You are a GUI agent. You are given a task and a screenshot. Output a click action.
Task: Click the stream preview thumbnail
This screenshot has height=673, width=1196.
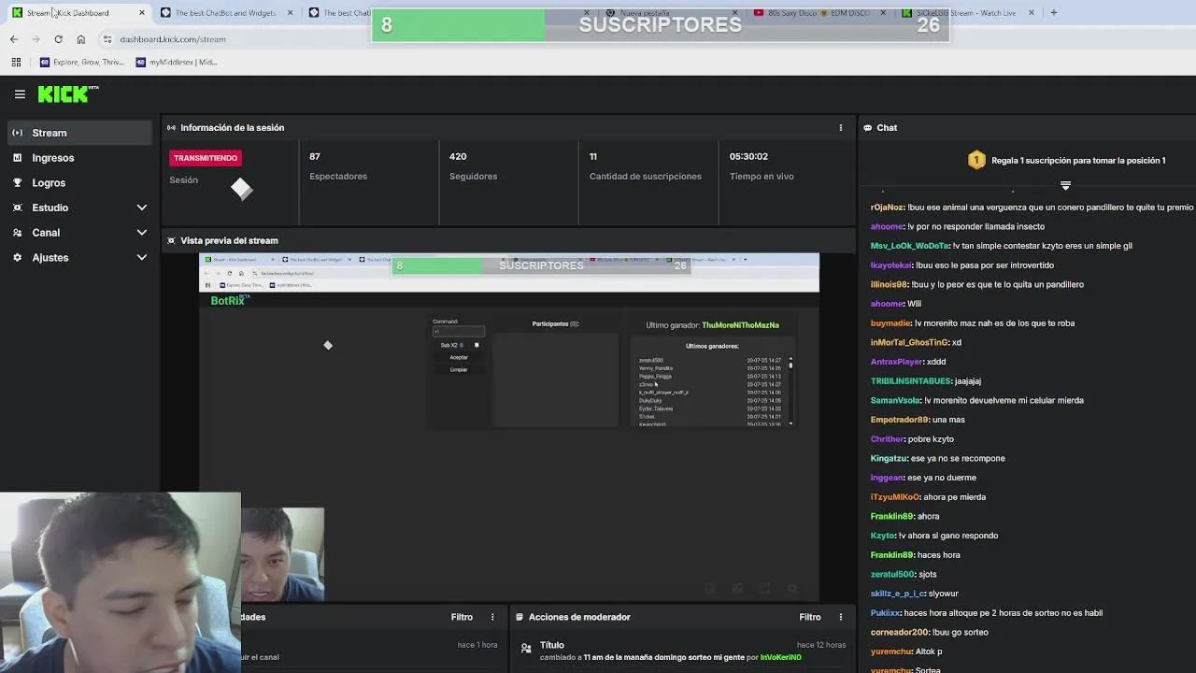pos(509,426)
